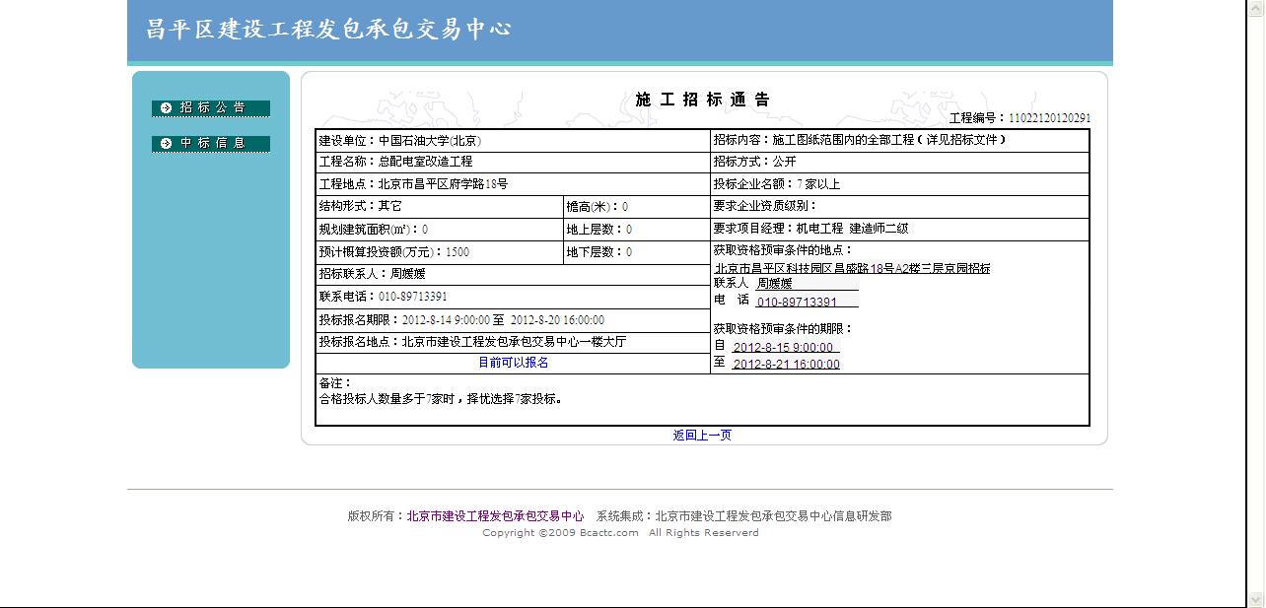Select the start date field 2012-8-15 9:00:00
Screen dimensions: 1266x608
[x=785, y=347]
